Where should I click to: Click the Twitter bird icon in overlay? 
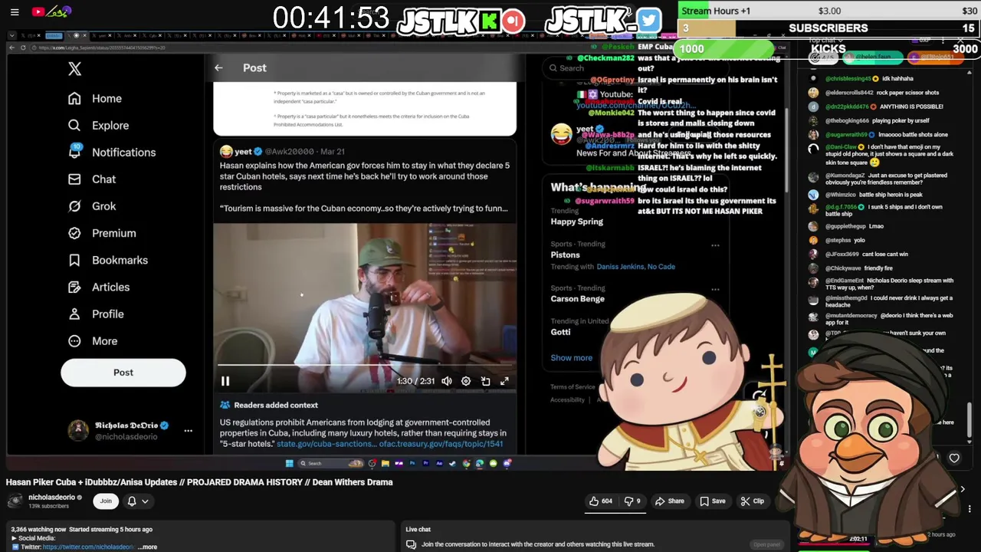648,21
